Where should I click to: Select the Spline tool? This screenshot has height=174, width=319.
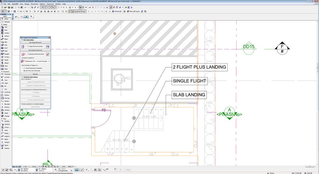(6, 139)
